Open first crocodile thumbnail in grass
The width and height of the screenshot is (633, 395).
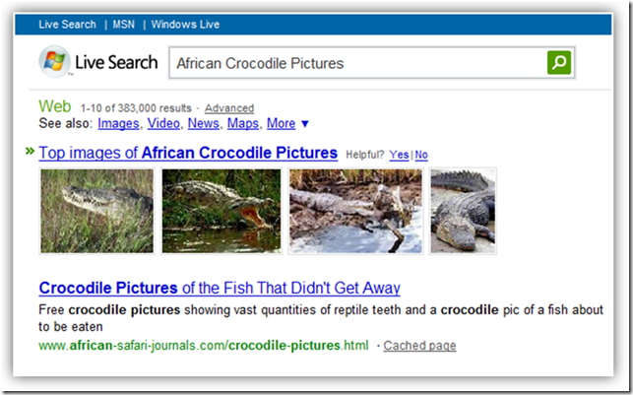96,211
